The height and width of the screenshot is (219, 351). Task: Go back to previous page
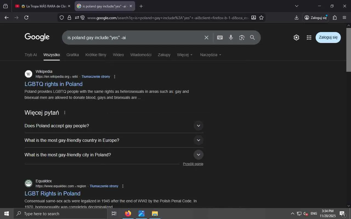[x=7, y=18]
